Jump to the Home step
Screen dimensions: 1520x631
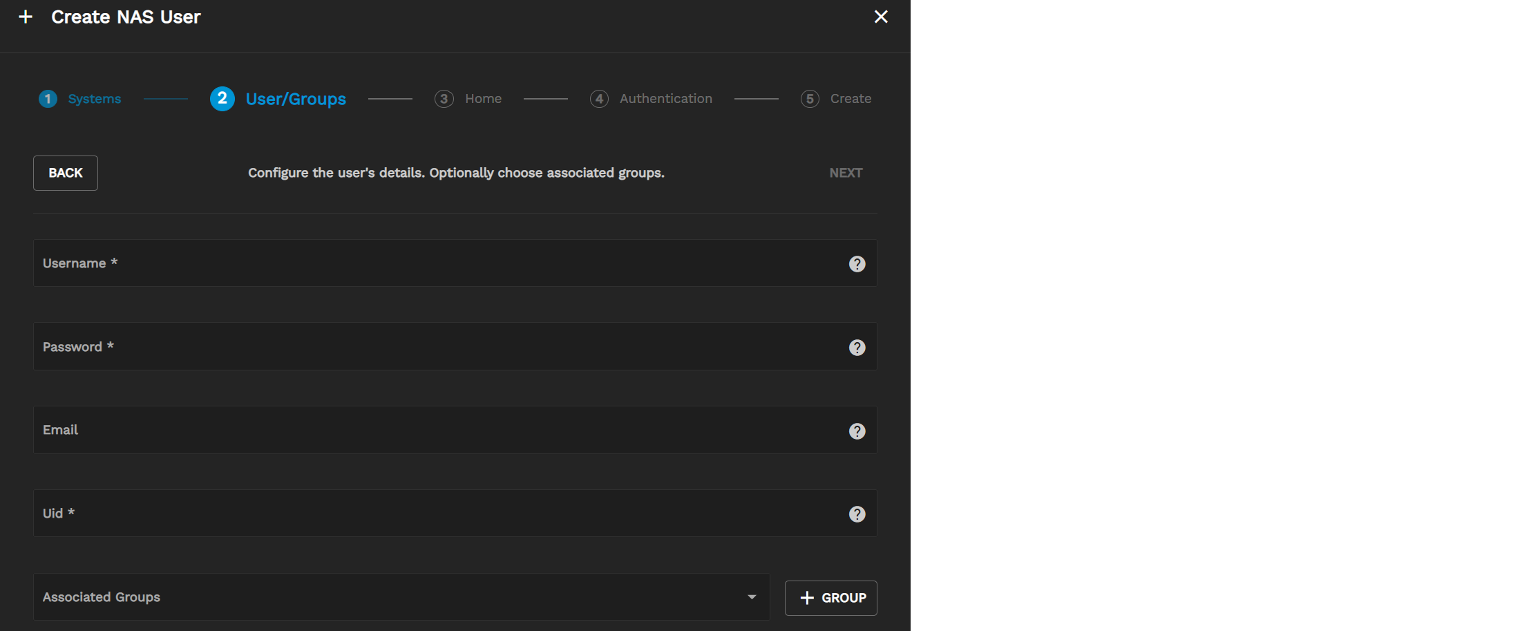[x=483, y=99]
